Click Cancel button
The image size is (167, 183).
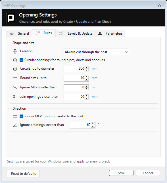148,173
